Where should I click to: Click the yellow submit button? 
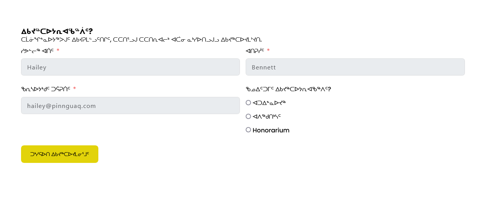[60, 154]
